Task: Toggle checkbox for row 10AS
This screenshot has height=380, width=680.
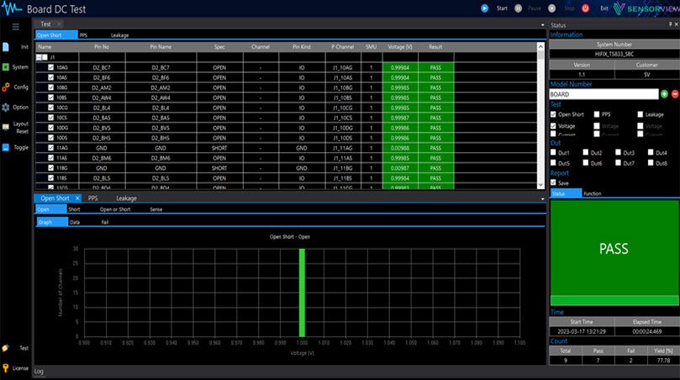Action: tap(50, 77)
